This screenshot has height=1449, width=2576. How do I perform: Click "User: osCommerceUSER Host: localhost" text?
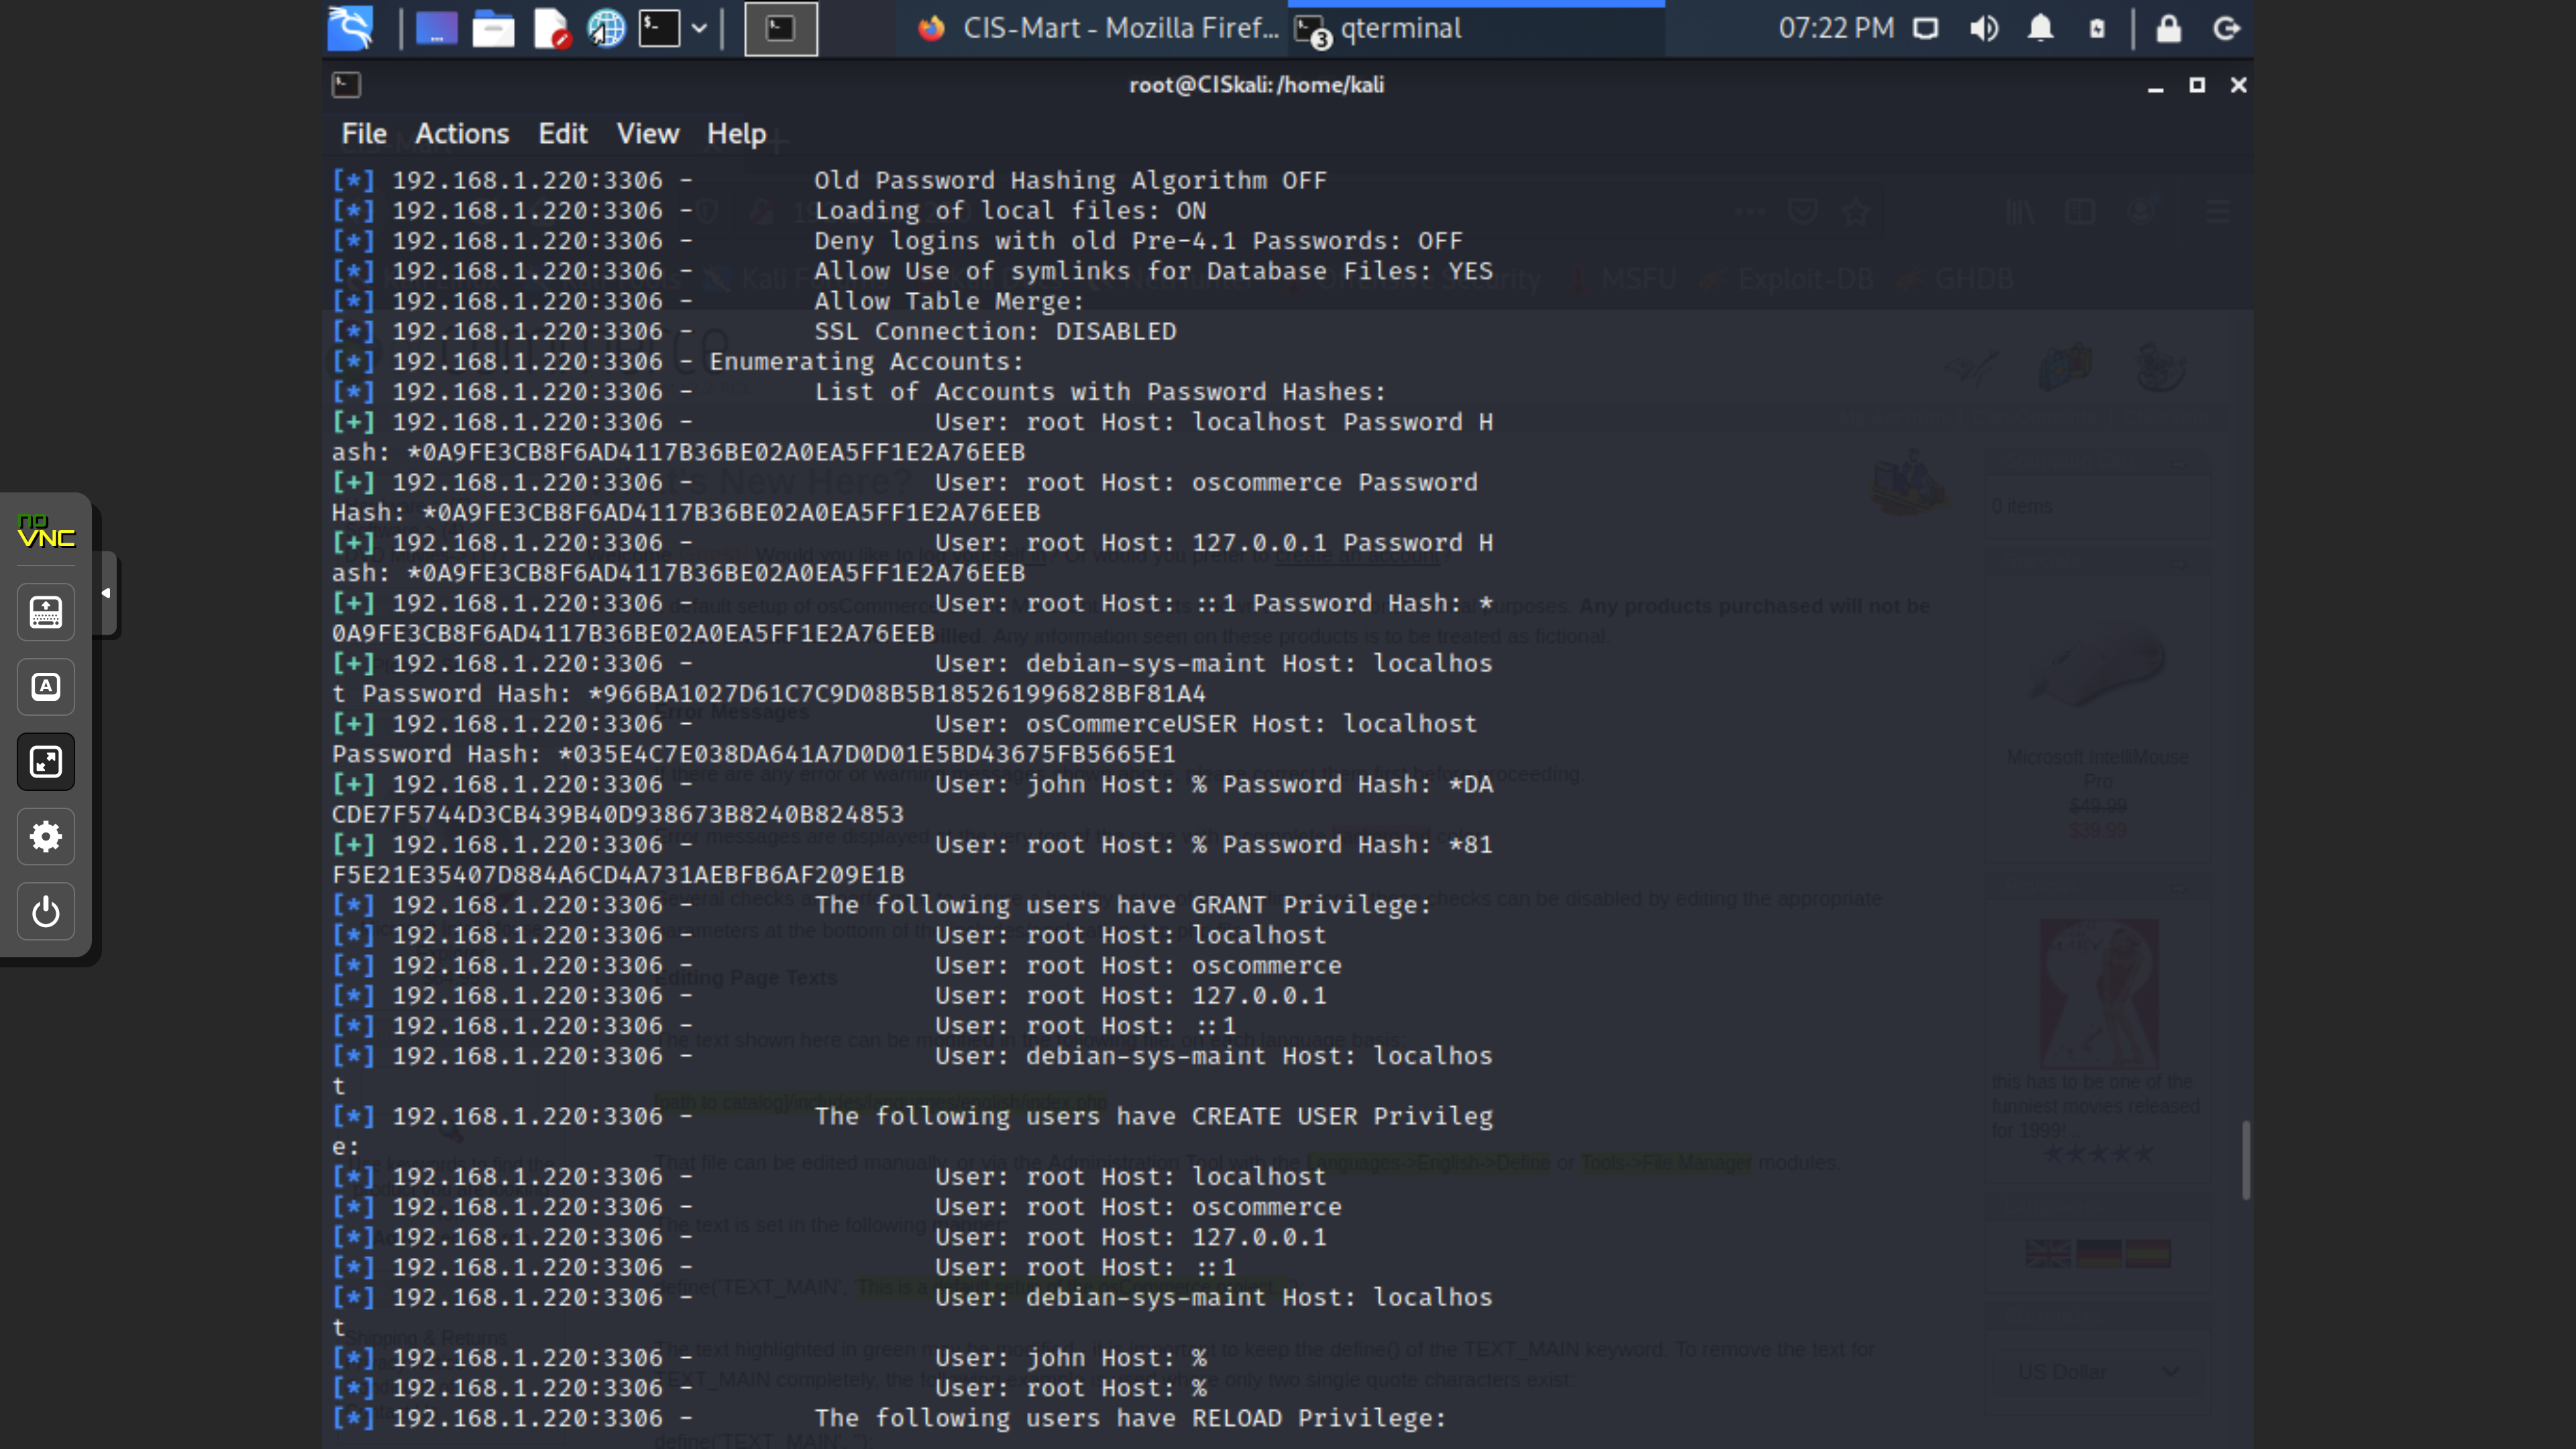[1205, 724]
